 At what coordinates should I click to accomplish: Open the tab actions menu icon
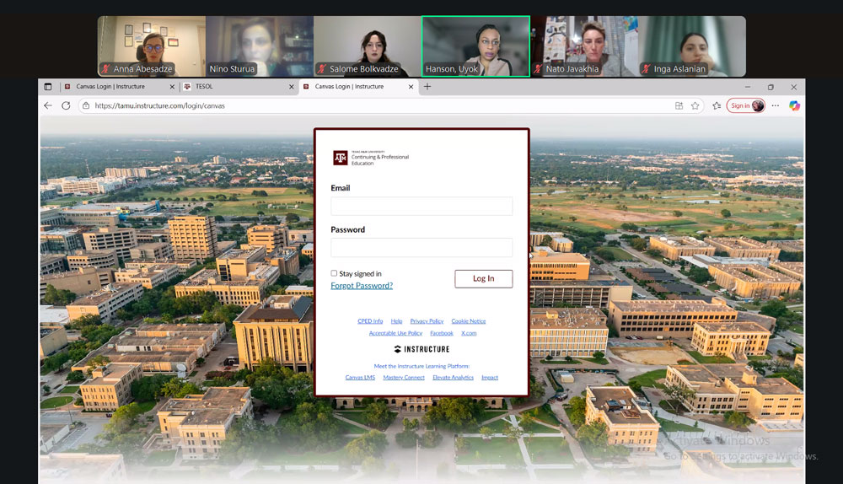click(x=48, y=86)
